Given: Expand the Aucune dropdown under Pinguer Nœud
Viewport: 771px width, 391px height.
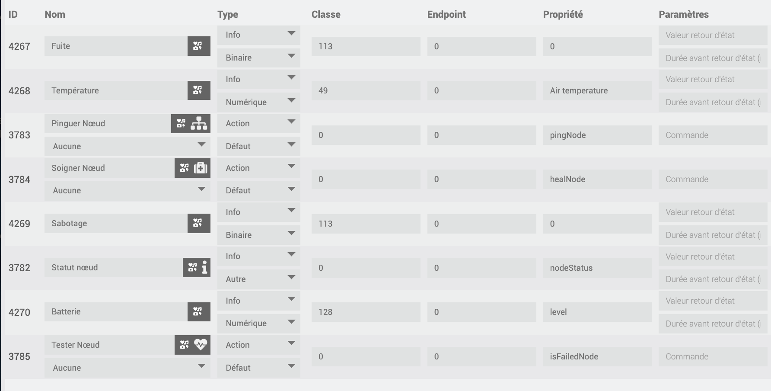Looking at the screenshot, I should 127,146.
